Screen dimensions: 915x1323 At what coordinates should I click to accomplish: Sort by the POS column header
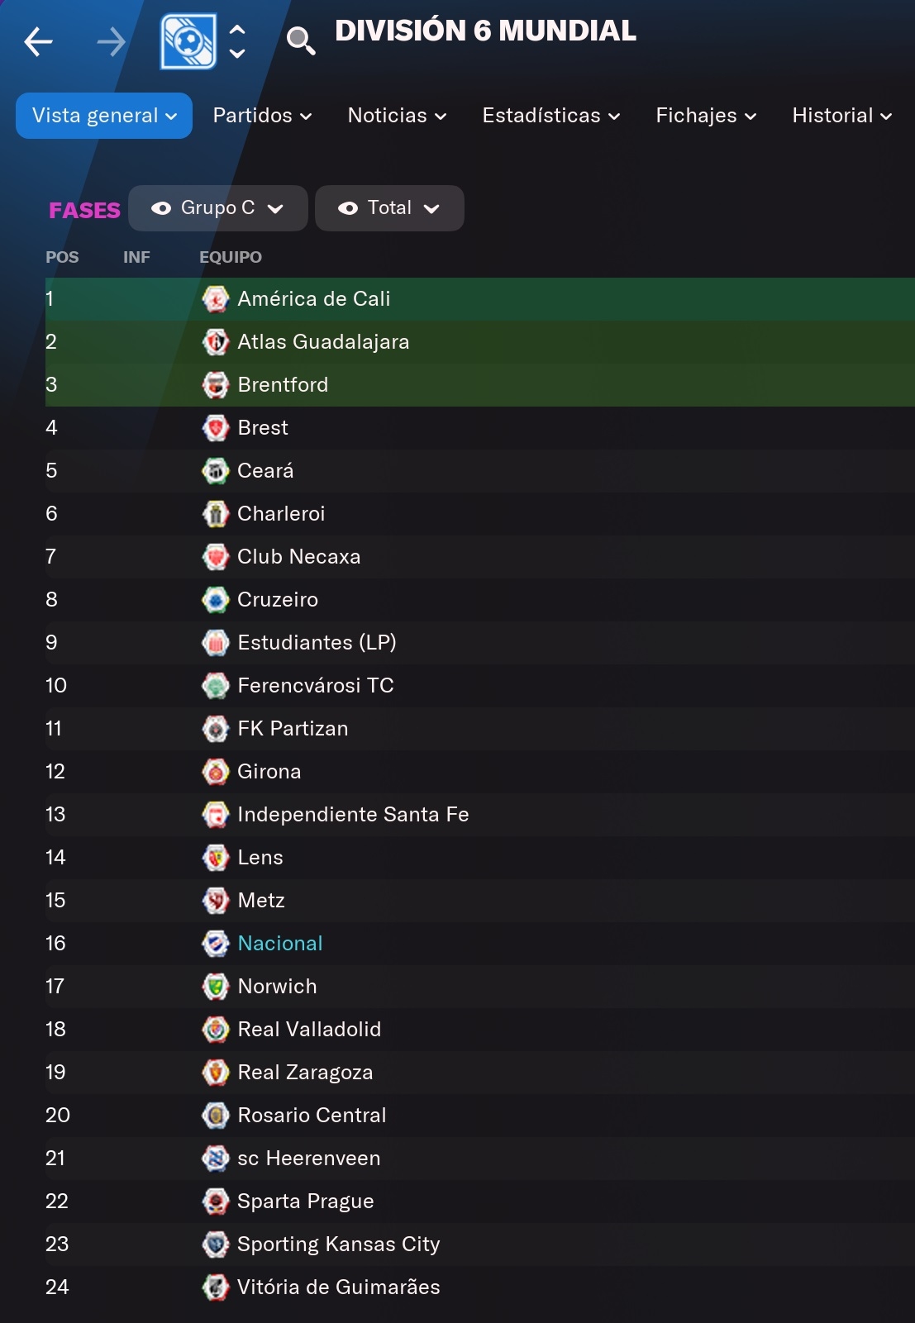[62, 257]
